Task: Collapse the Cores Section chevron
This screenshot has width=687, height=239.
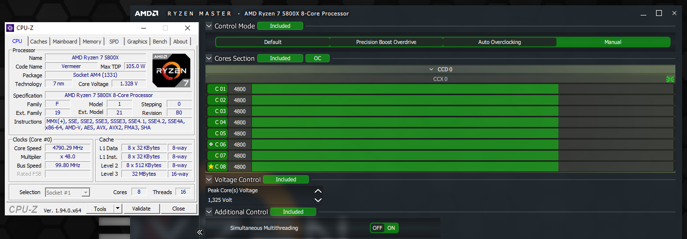Action: [x=209, y=58]
